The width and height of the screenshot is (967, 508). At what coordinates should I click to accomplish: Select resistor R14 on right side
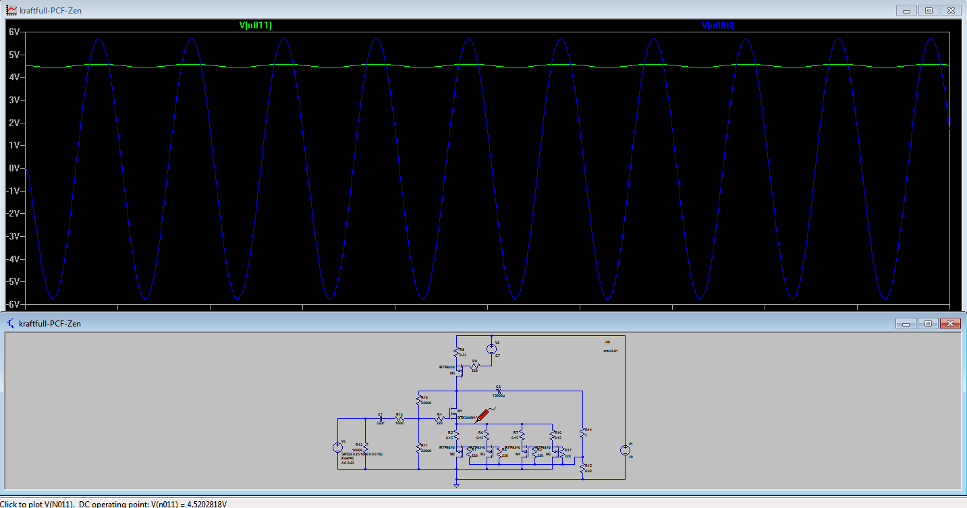point(582,432)
